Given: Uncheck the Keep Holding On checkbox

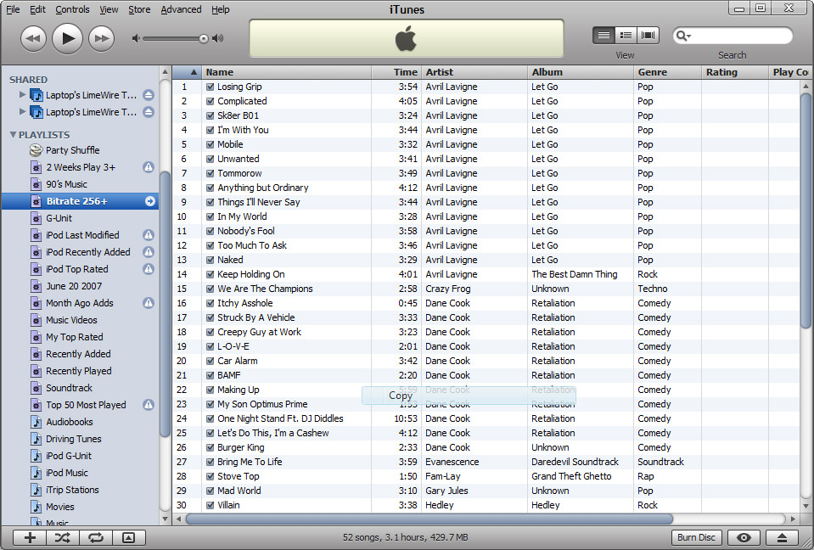Looking at the screenshot, I should pyautogui.click(x=211, y=274).
